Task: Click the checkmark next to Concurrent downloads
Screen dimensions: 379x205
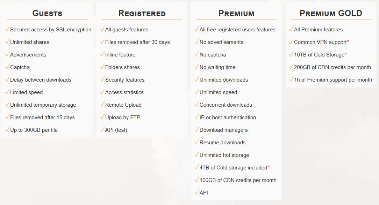Action: pyautogui.click(x=197, y=105)
